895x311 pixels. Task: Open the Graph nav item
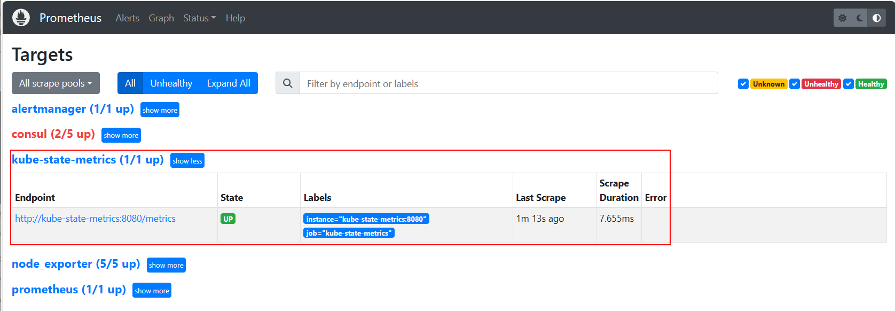point(161,18)
